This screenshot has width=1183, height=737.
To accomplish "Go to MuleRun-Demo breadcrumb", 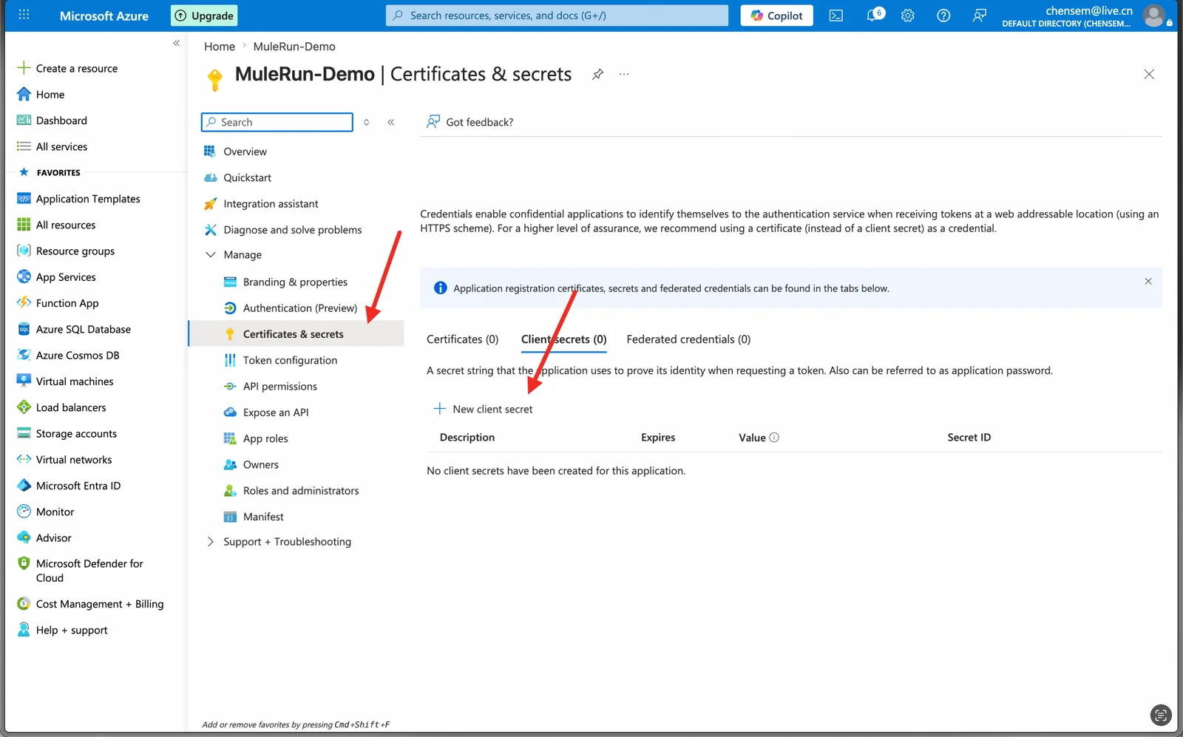I will tap(294, 47).
